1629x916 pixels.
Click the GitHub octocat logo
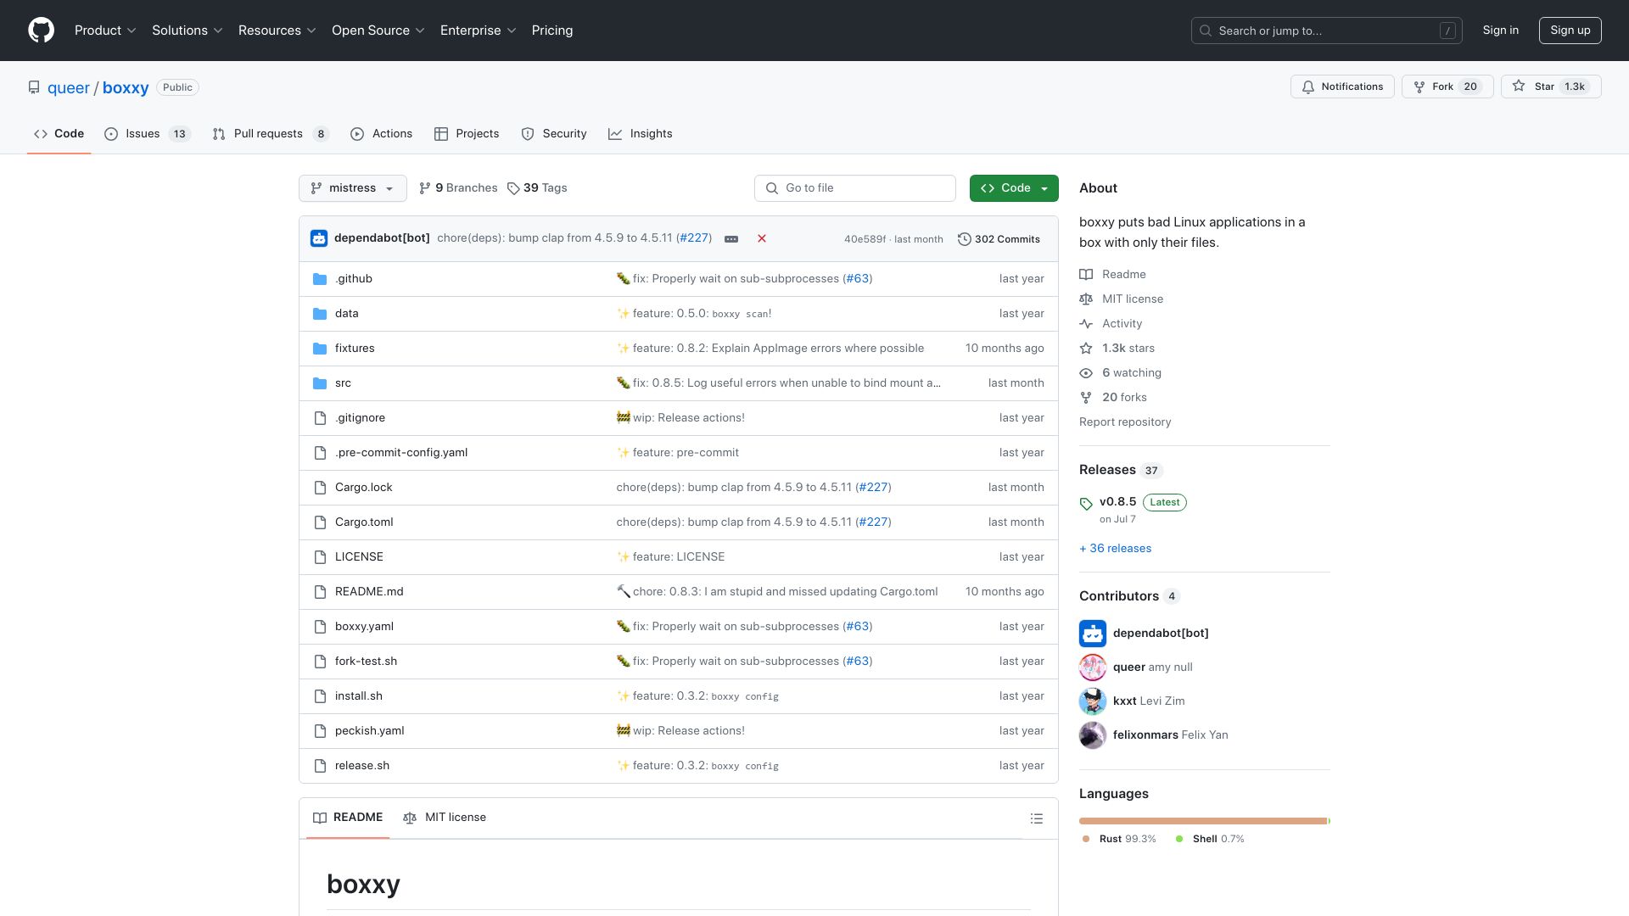[41, 31]
